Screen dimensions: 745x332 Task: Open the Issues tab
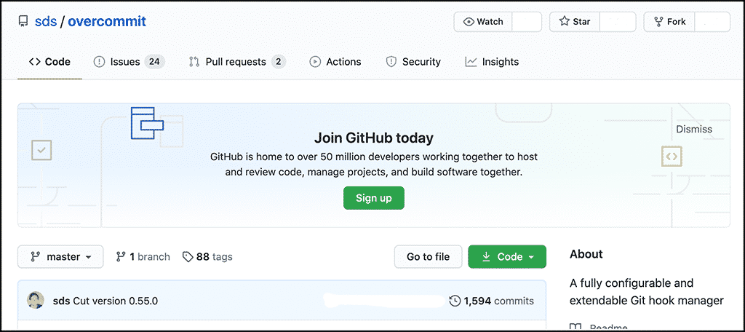(x=124, y=62)
